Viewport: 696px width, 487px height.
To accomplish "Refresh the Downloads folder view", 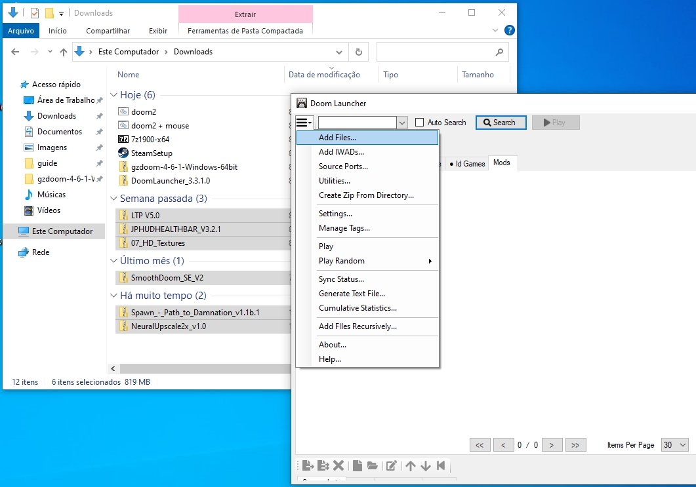I will point(359,52).
